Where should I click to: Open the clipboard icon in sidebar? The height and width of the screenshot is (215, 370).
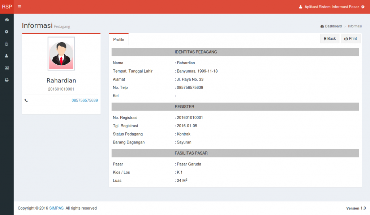(x=7, y=44)
